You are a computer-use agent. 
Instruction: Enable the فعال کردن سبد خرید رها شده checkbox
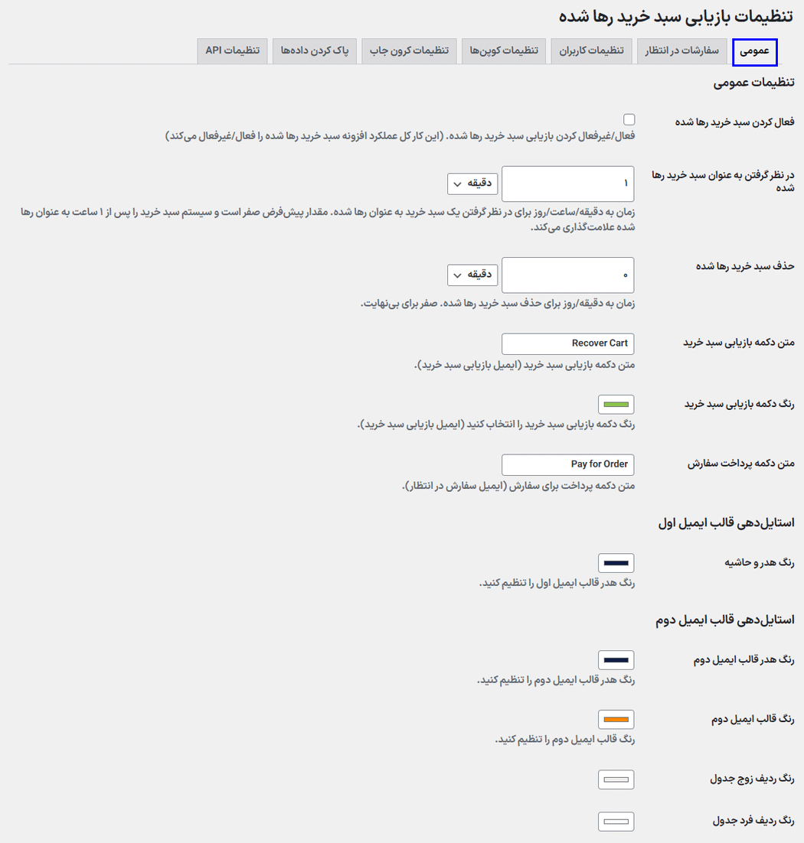629,119
